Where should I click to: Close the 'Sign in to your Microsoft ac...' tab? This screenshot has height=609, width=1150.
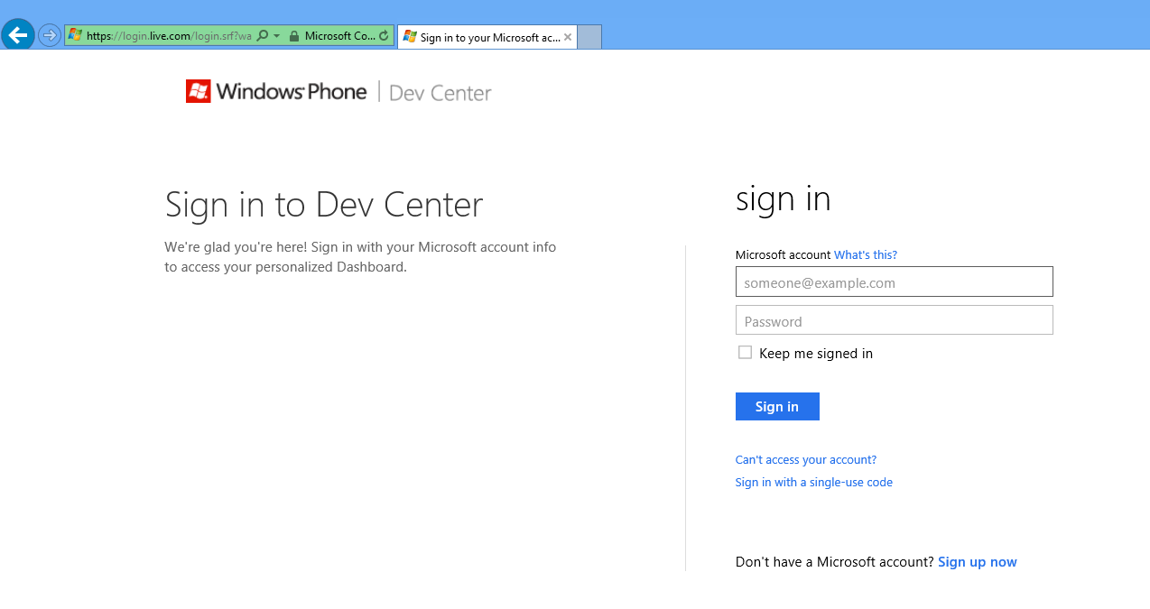coord(568,37)
